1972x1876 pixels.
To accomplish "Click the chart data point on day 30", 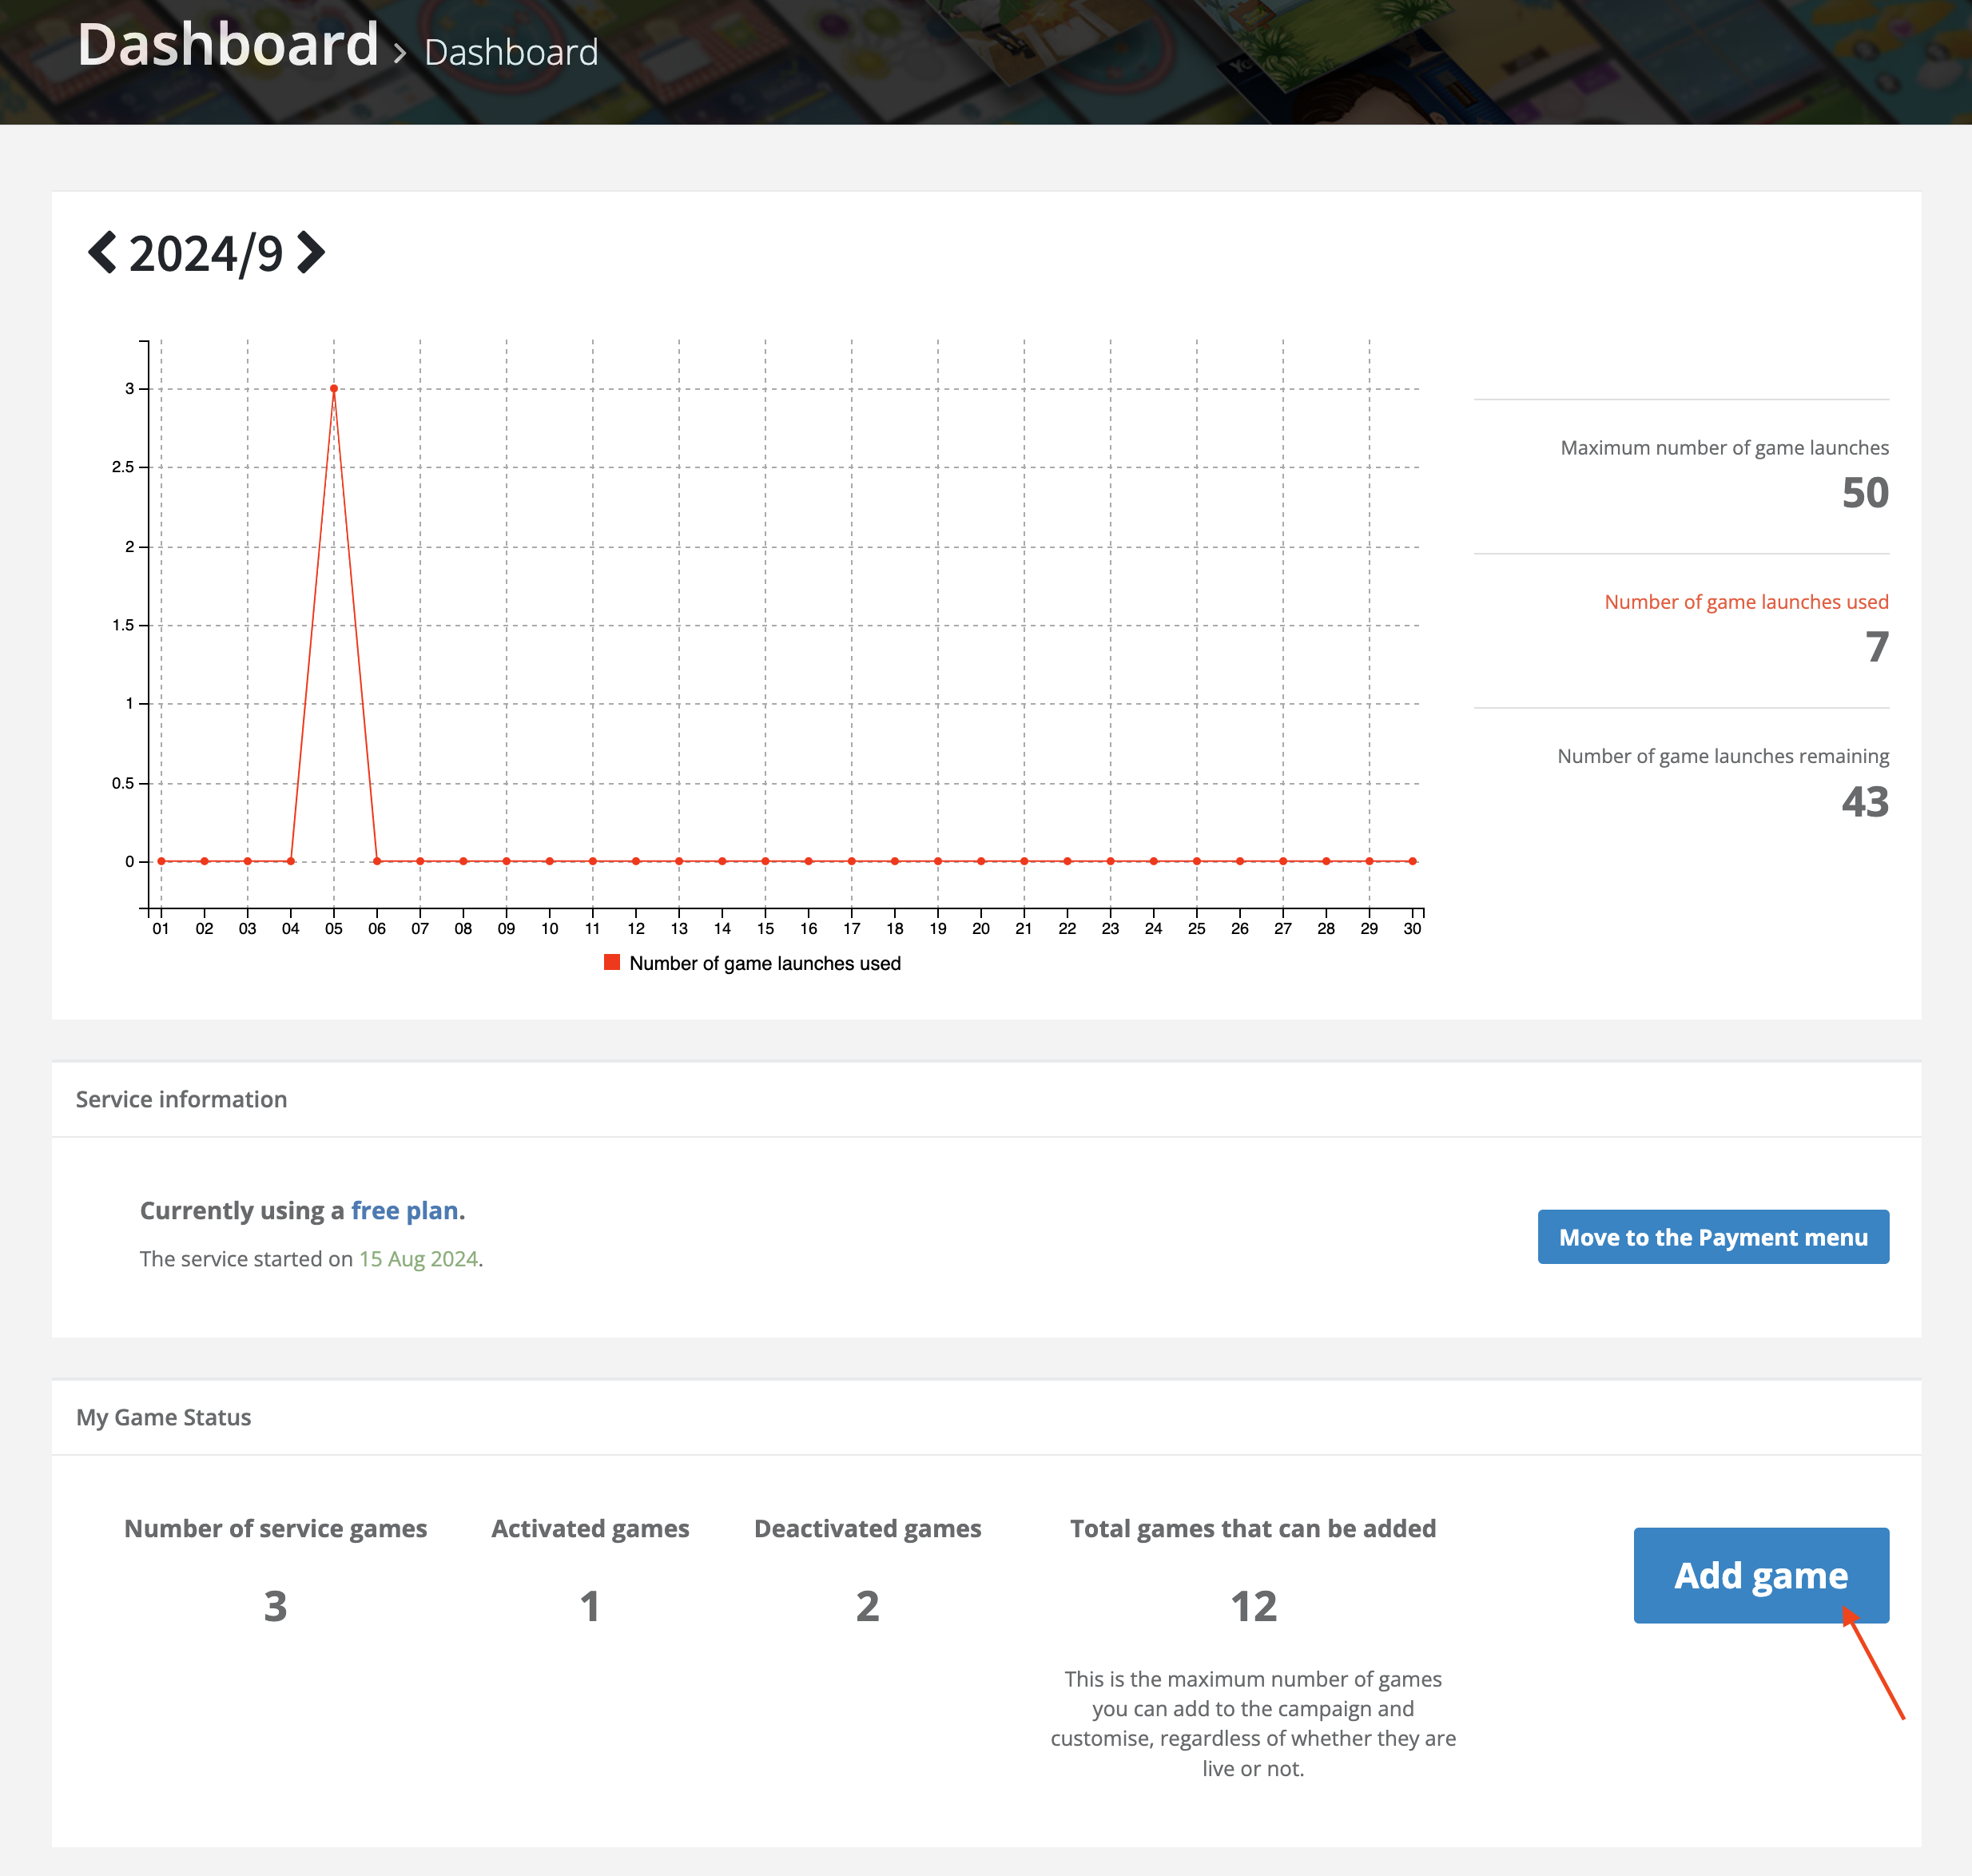I will pyautogui.click(x=1412, y=861).
